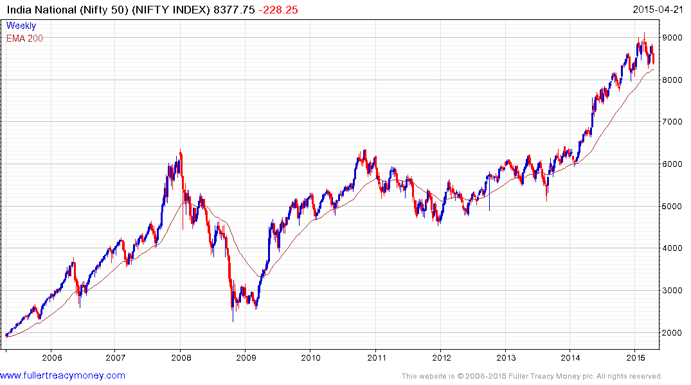Image resolution: width=691 pixels, height=385 pixels.
Task: Click the 3000 price axis label
Action: 672,291
